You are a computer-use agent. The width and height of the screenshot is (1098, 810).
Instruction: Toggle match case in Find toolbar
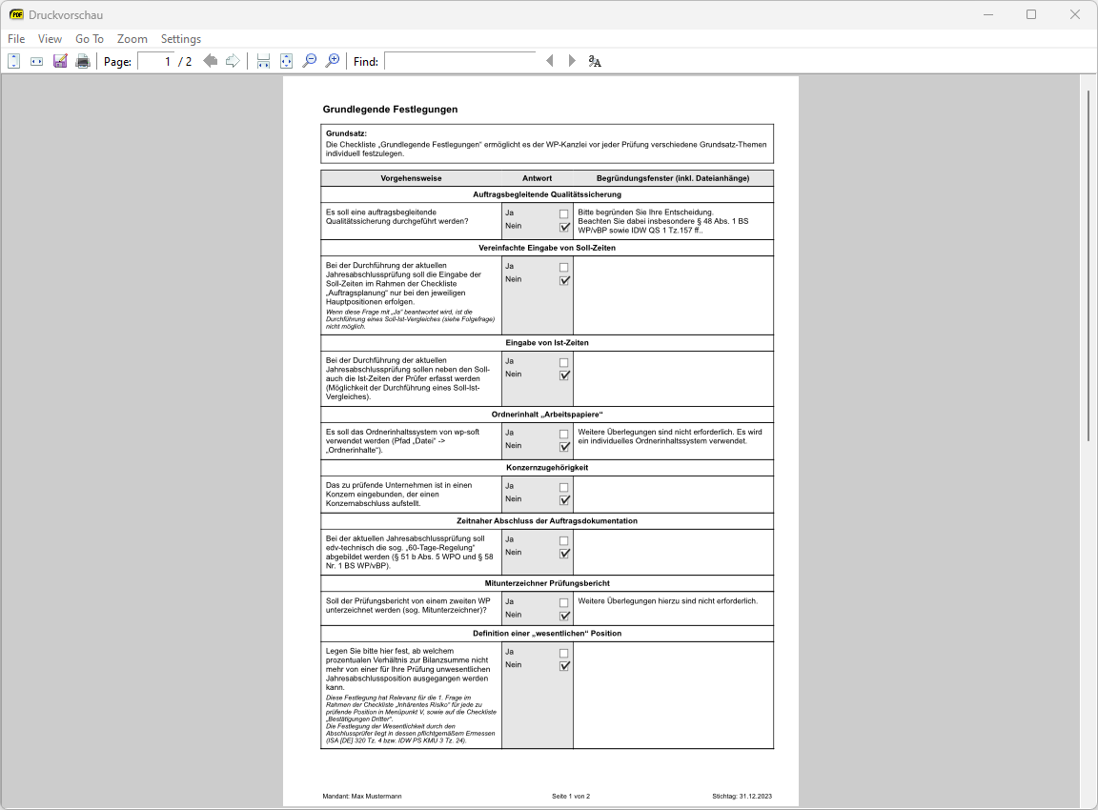[x=595, y=61]
